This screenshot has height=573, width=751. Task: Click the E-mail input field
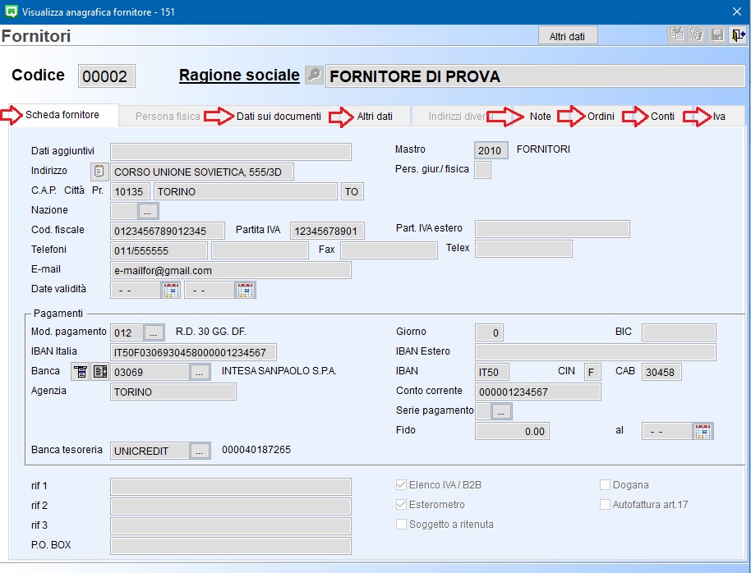click(x=230, y=270)
